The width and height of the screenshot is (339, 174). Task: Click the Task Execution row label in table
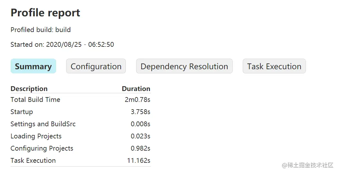click(x=33, y=161)
